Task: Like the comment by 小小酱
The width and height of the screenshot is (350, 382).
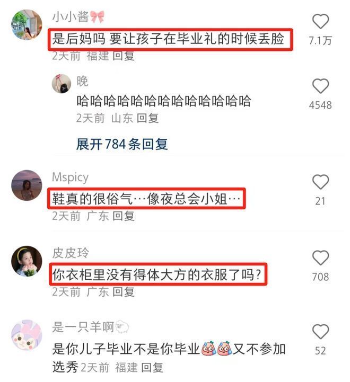Action: [x=320, y=21]
